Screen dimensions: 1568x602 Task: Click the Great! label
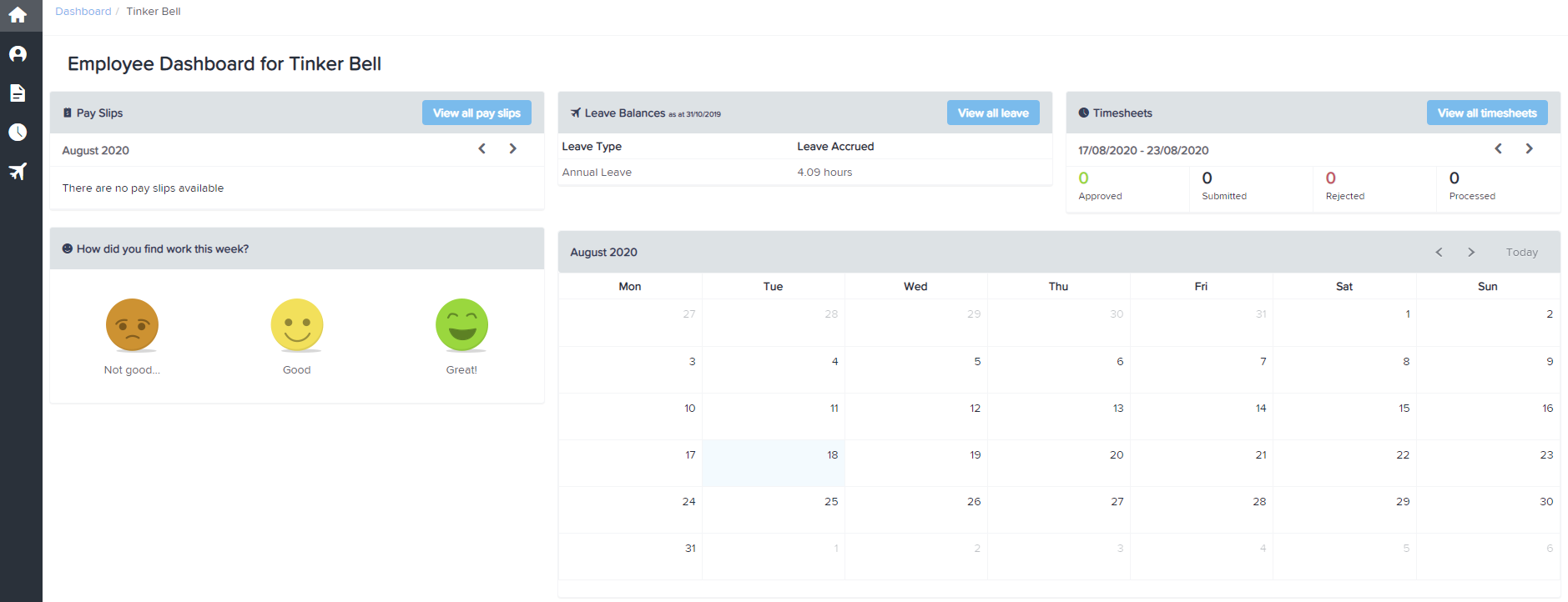(461, 369)
